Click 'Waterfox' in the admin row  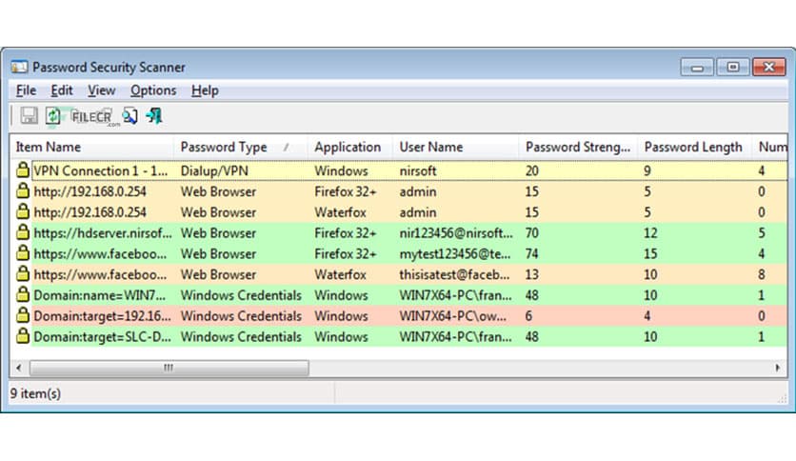[x=340, y=212]
